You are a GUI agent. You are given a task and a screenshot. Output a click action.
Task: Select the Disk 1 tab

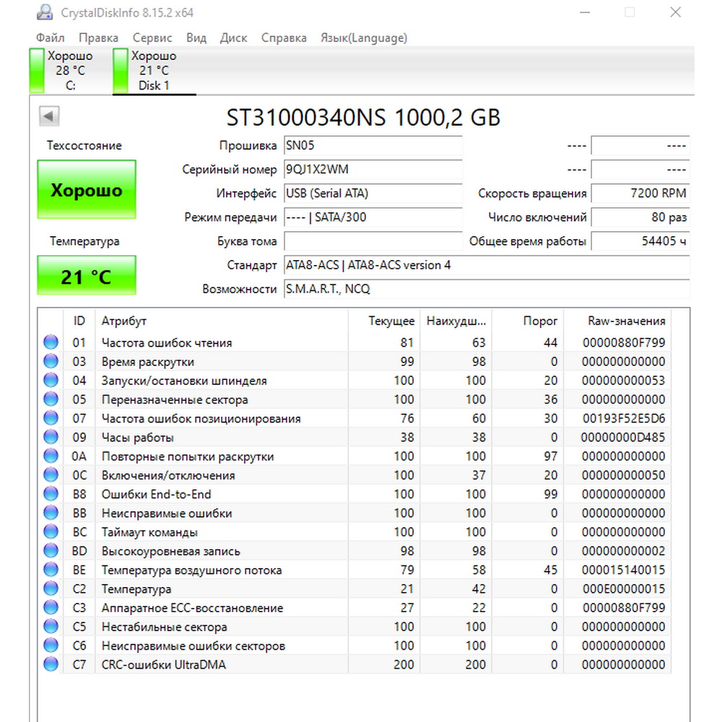[155, 71]
